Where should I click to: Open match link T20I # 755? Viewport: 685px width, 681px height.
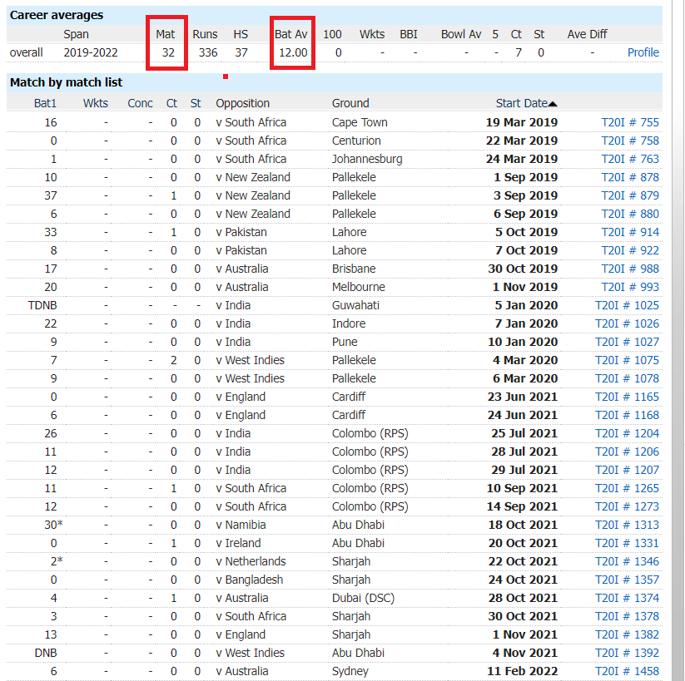coord(630,122)
